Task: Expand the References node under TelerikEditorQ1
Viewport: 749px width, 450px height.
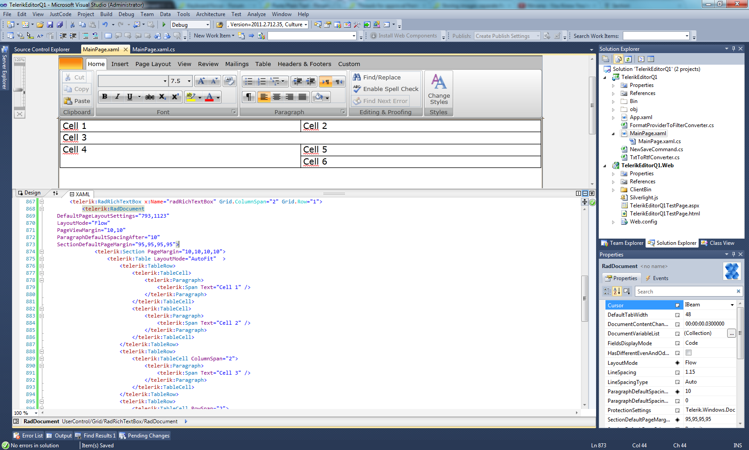Action: pyautogui.click(x=613, y=94)
